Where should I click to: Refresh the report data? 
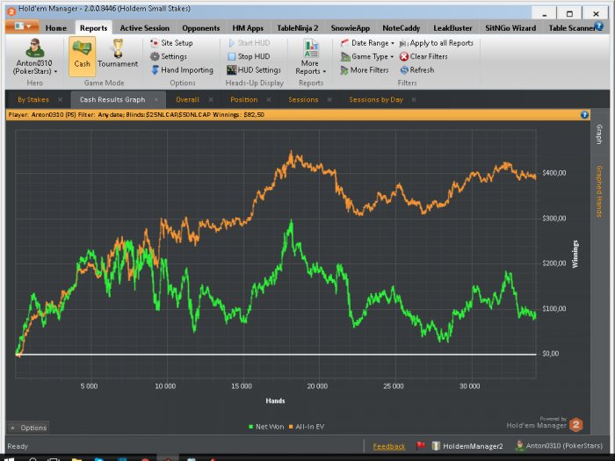pyautogui.click(x=417, y=70)
